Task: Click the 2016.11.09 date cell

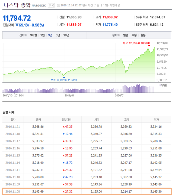Action: tap(13, 184)
